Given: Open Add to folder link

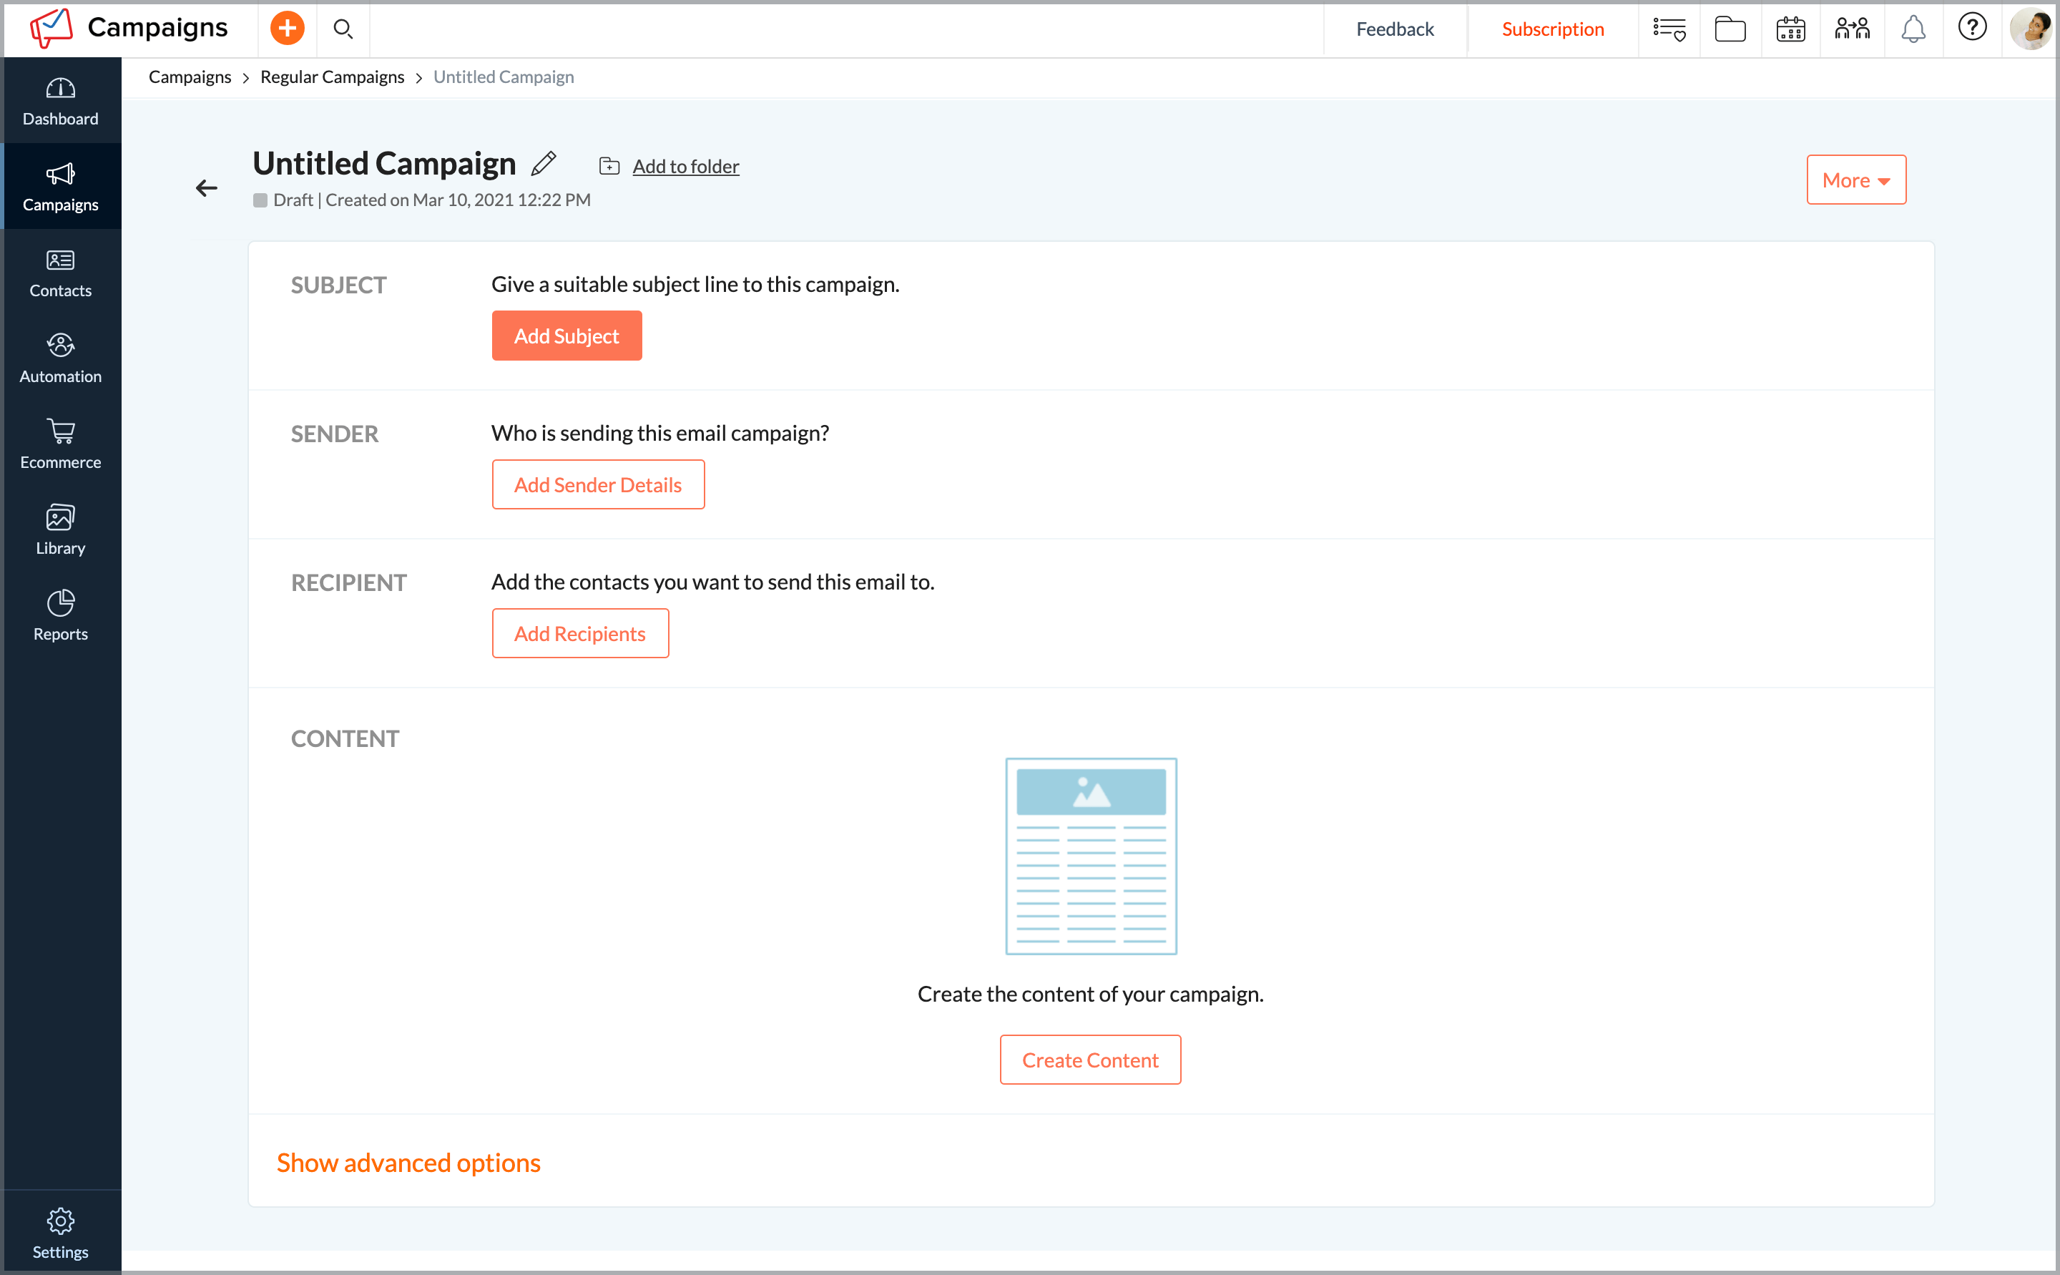Looking at the screenshot, I should (685, 165).
